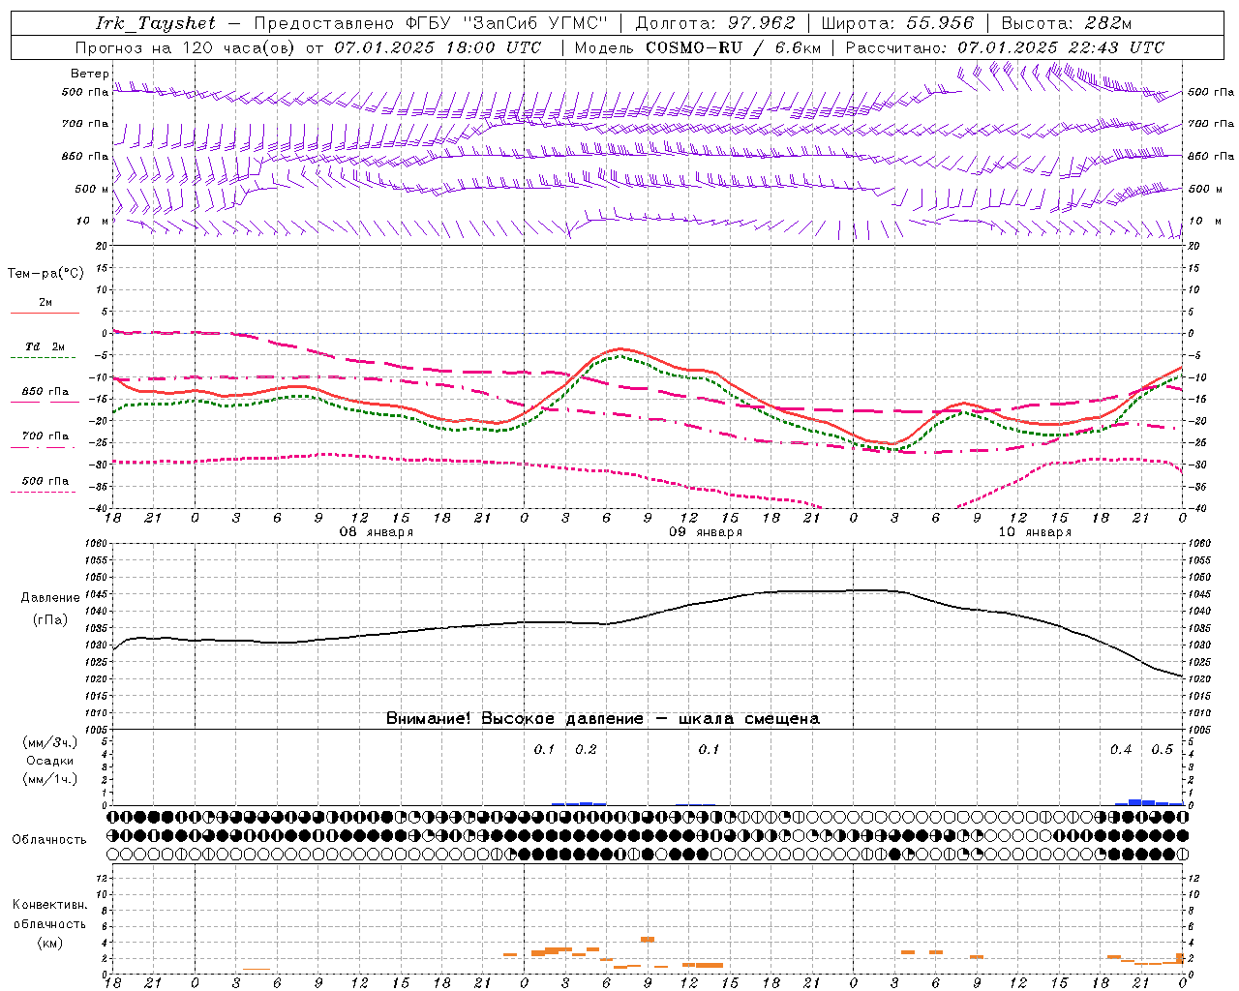The width and height of the screenshot is (1239, 991).
Task: Select the 0.5 precipitation amount value
Action: (1162, 750)
